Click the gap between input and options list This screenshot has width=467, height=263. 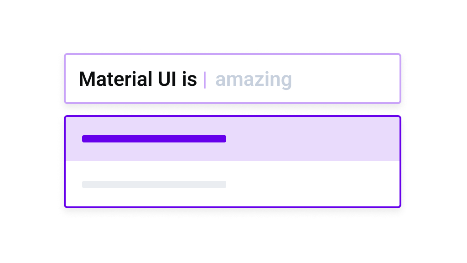coord(233,110)
